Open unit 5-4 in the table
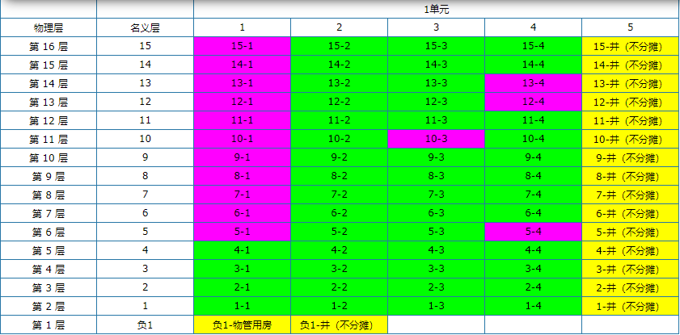The image size is (680, 335). (533, 232)
